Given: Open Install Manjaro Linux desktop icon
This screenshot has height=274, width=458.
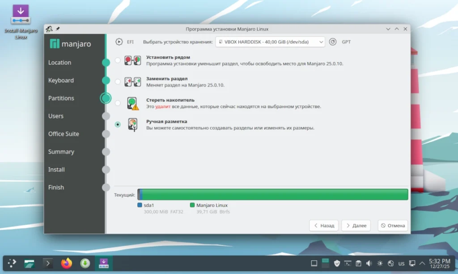Looking at the screenshot, I should point(21,22).
